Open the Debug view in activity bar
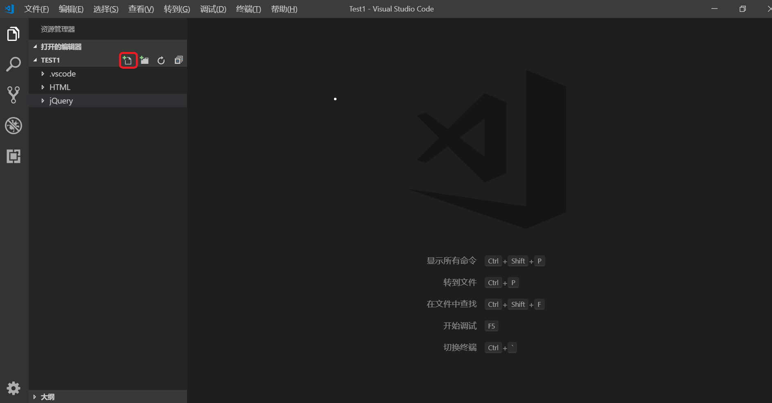The image size is (772, 403). point(14,126)
